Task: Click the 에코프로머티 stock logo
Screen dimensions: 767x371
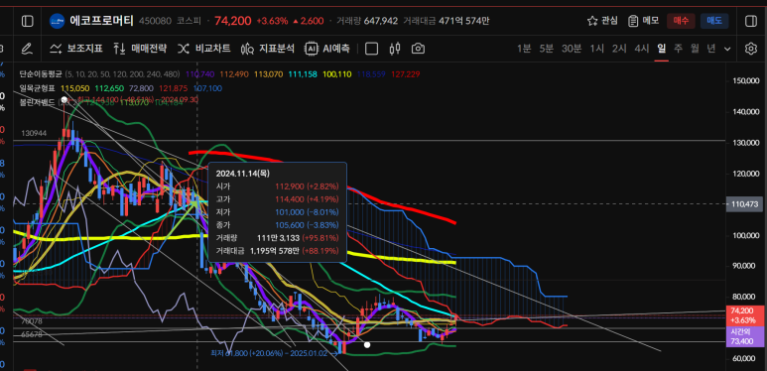Action: click(x=58, y=21)
